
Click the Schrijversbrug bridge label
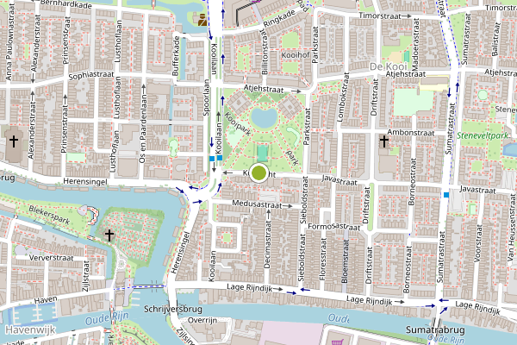pos(173,309)
